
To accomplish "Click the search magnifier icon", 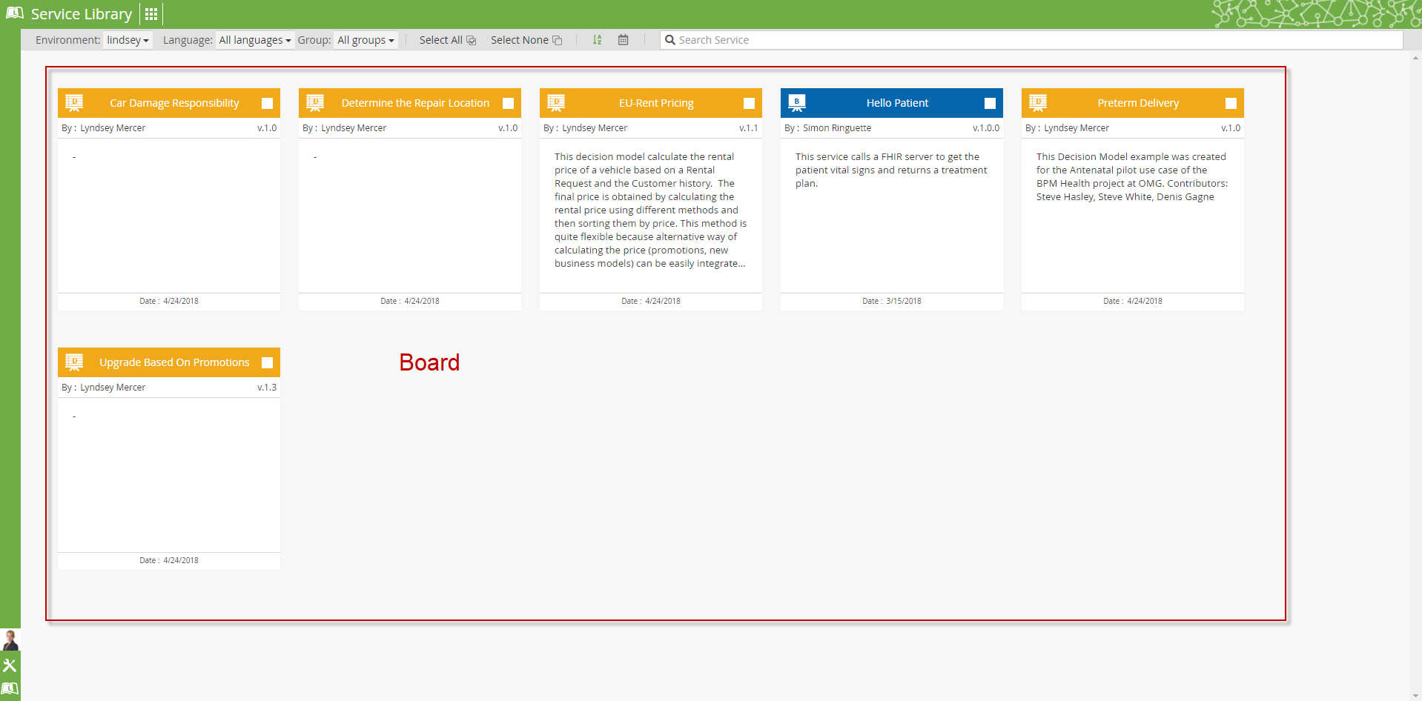I will click(x=670, y=40).
